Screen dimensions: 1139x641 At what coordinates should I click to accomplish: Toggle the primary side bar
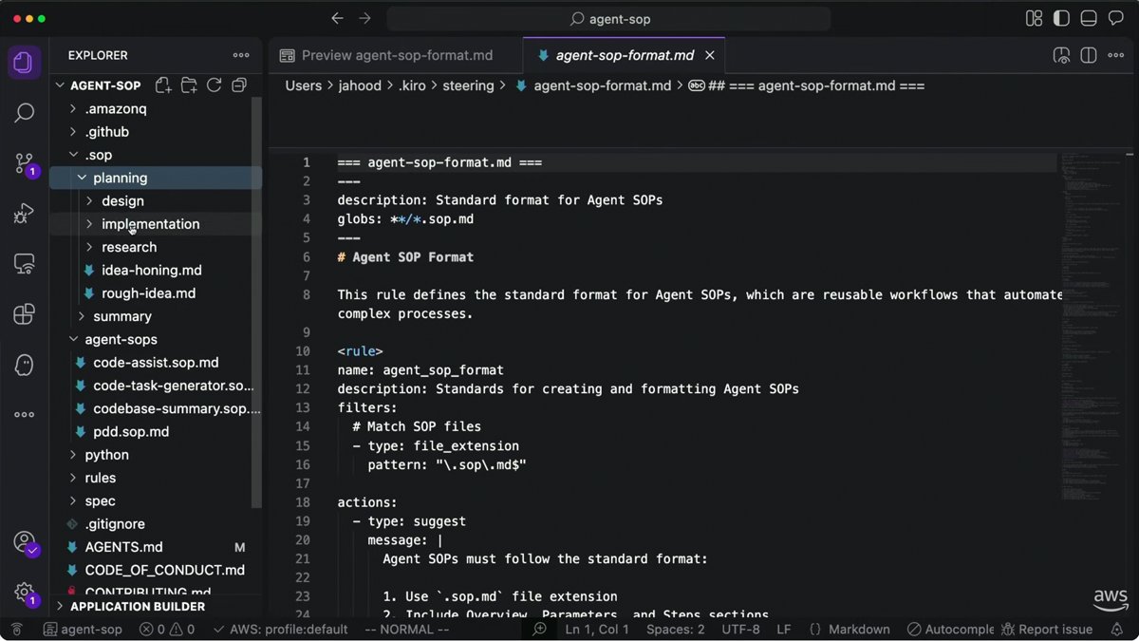pos(1061,18)
